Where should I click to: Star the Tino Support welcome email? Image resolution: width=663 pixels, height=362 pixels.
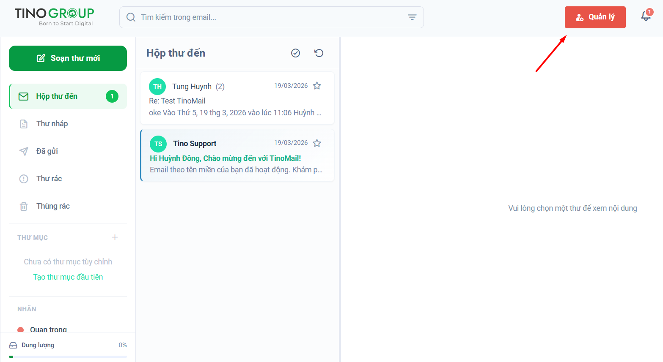coord(317,142)
